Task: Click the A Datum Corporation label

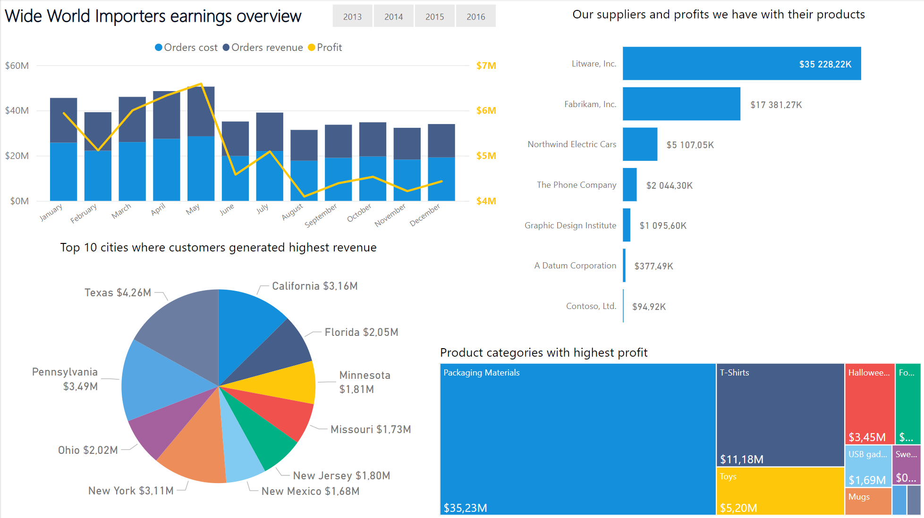Action: (x=575, y=266)
